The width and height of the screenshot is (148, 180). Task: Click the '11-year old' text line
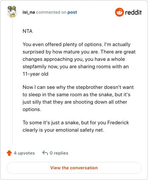(36, 74)
